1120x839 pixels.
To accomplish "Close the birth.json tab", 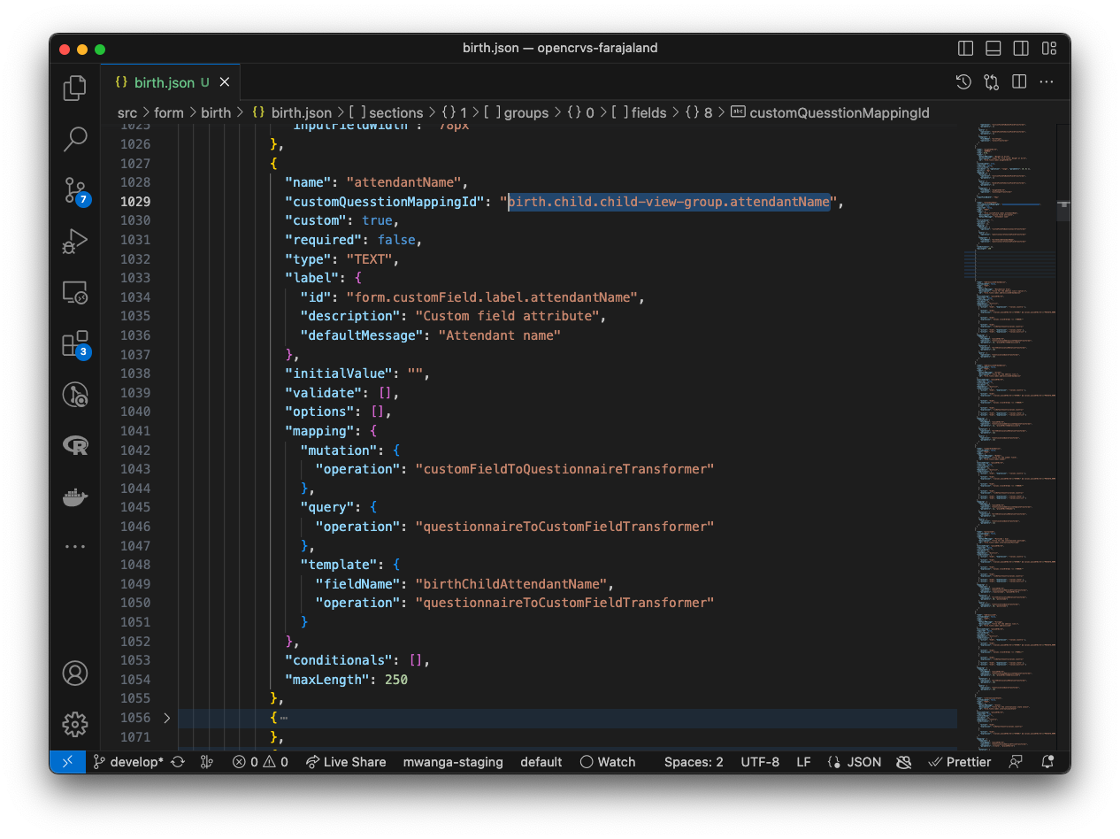I will (x=225, y=82).
